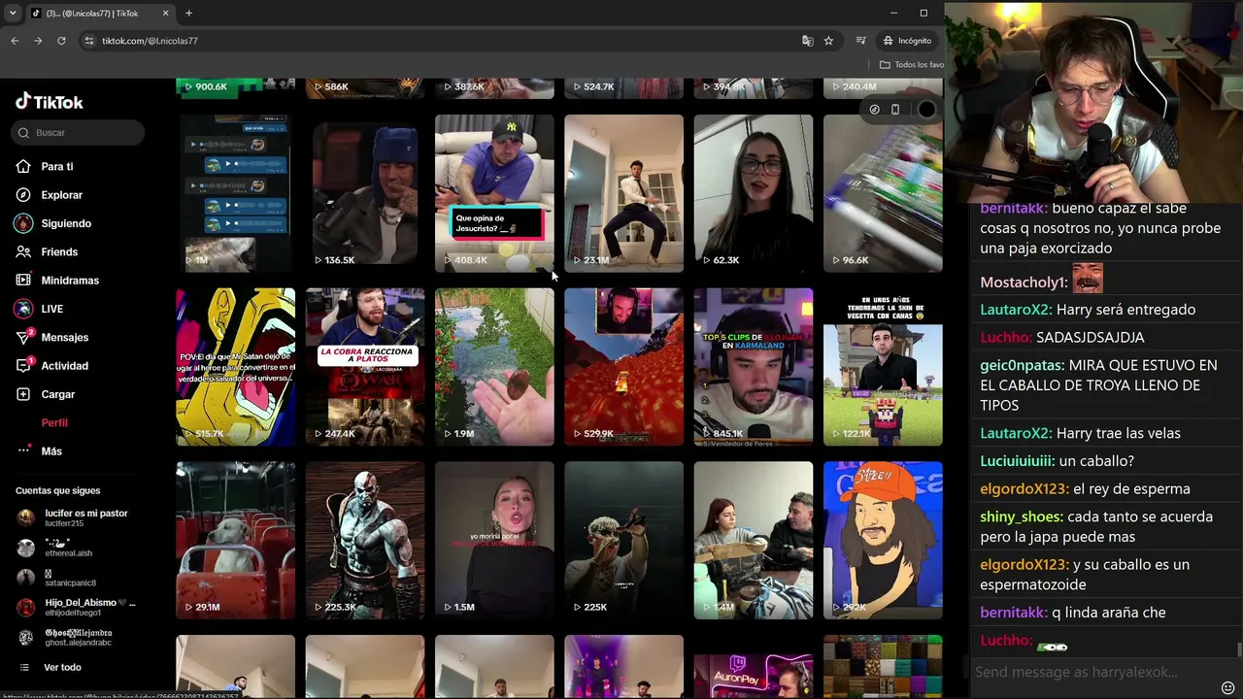1243x699 pixels.
Task: Open the video with 225K views
Action: click(623, 541)
